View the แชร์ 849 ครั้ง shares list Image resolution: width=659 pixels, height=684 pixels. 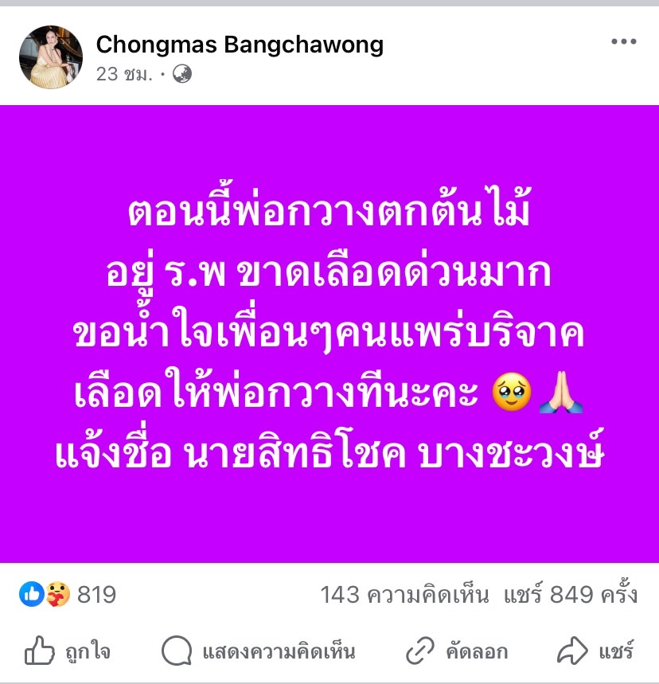coord(571,593)
